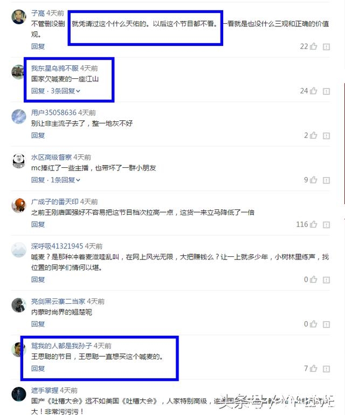Like 子髙's comment with 22 likes

[x=314, y=46]
